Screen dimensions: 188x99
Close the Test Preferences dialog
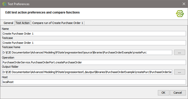(184, 4)
